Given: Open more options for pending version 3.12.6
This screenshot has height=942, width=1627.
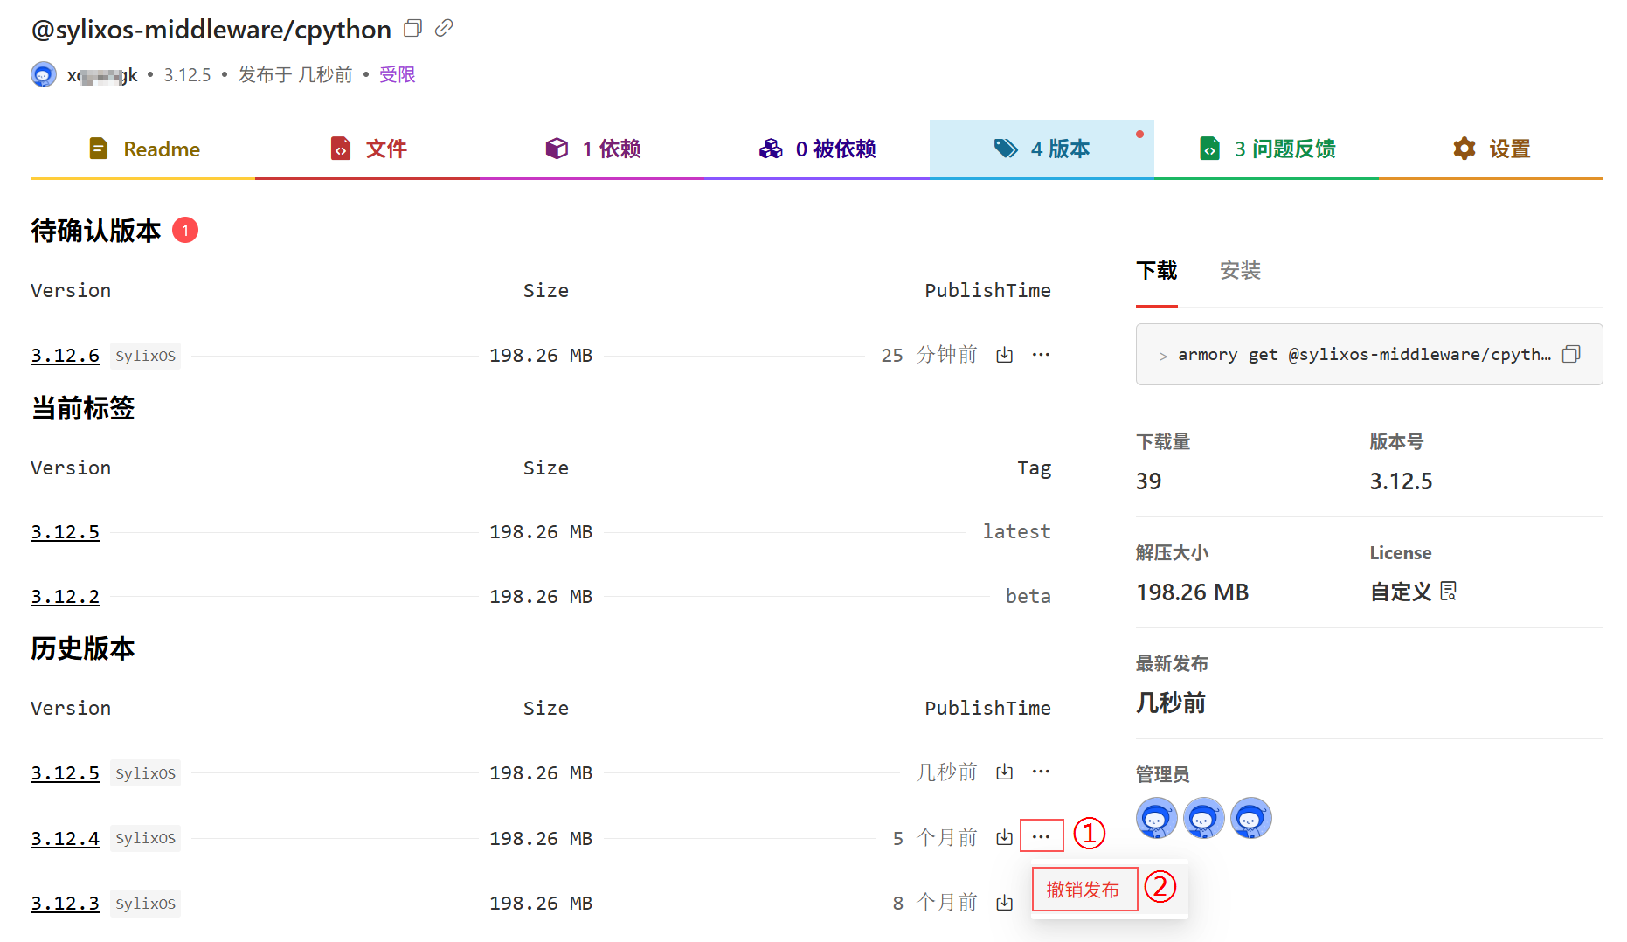Looking at the screenshot, I should pyautogui.click(x=1041, y=355).
